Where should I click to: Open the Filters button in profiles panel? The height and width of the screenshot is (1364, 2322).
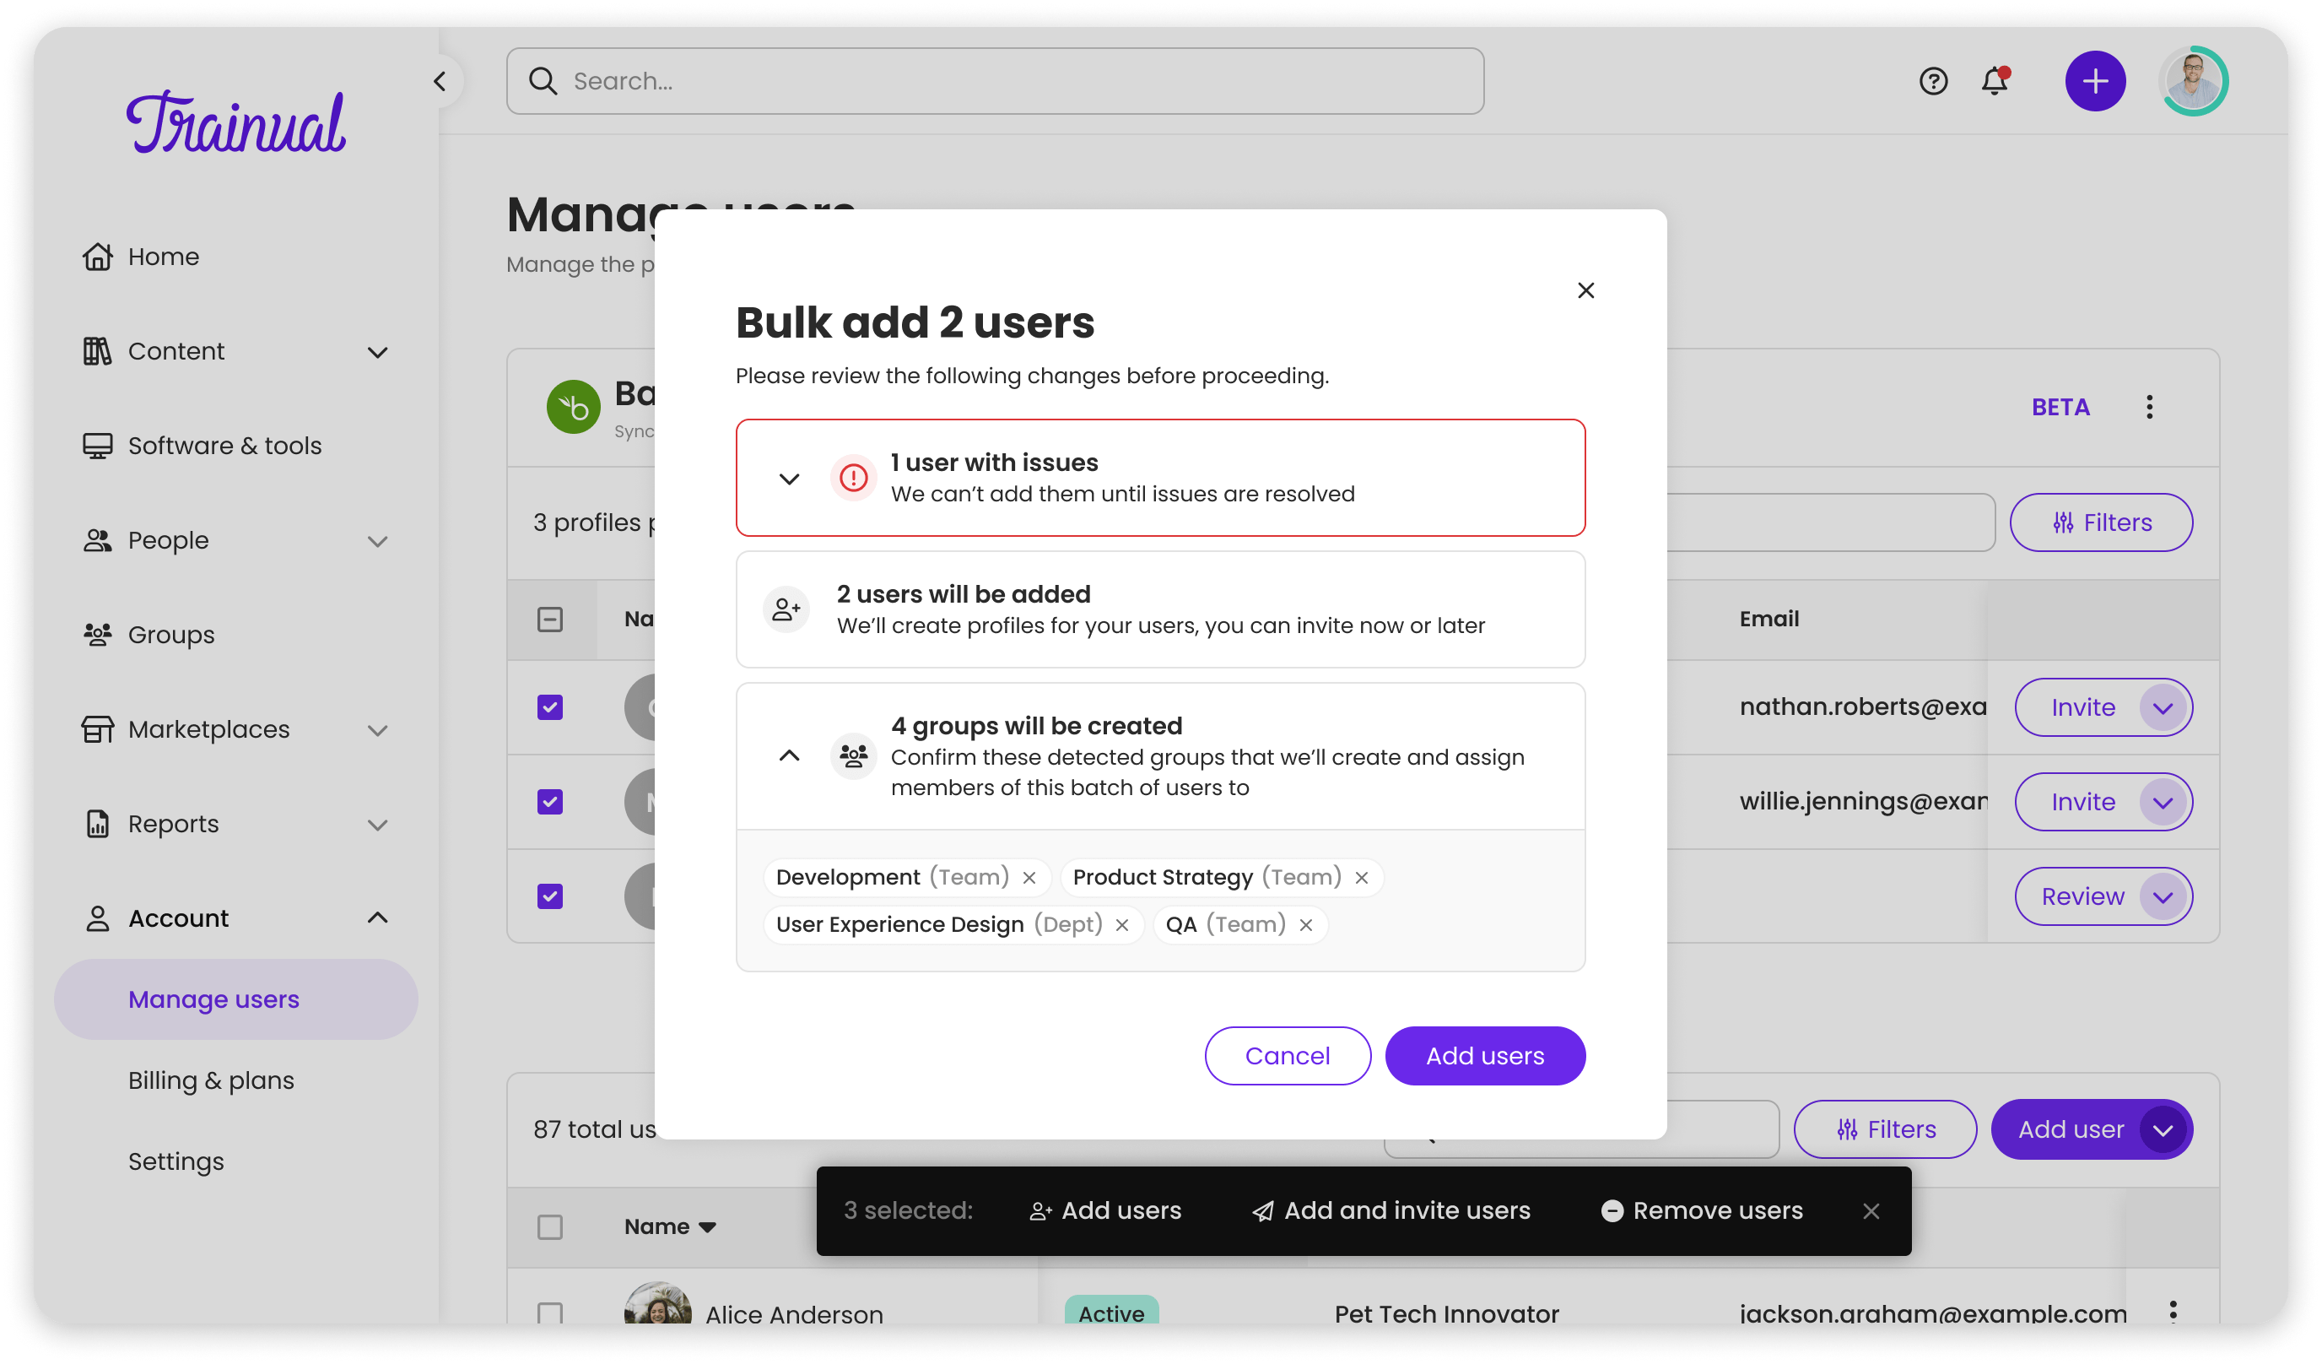pyautogui.click(x=2101, y=522)
